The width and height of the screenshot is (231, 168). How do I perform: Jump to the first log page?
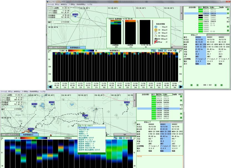191,86
